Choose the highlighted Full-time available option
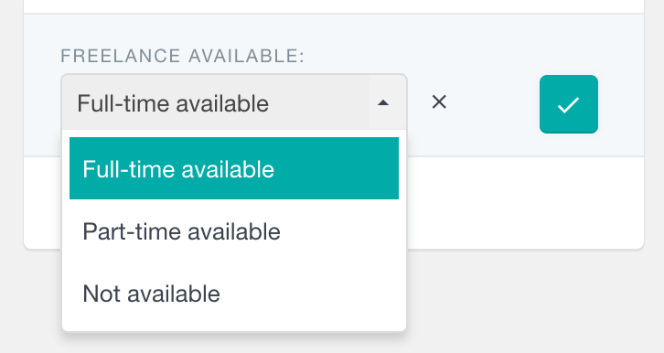The width and height of the screenshot is (664, 353). (234, 168)
